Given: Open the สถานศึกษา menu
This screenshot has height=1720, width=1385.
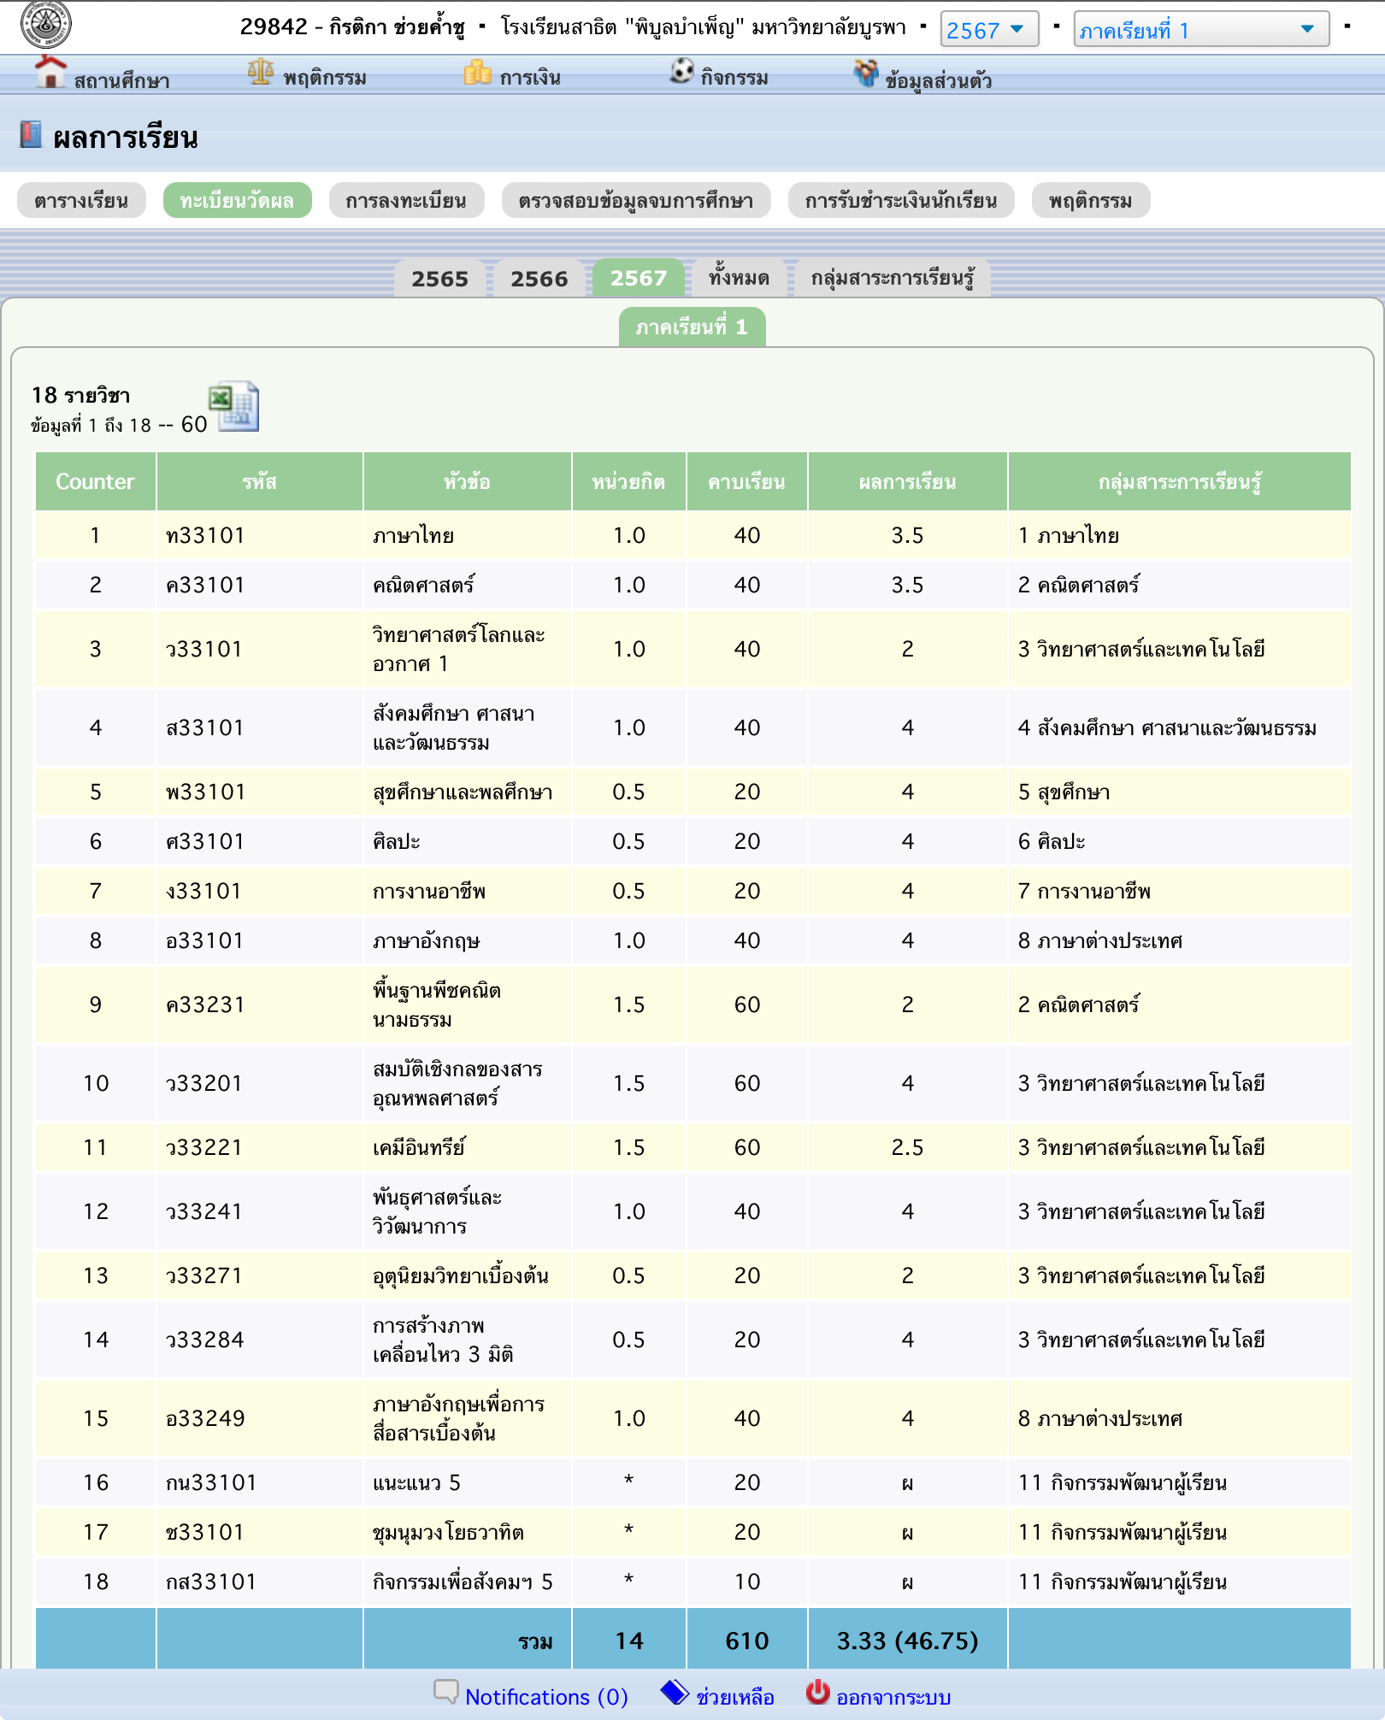Looking at the screenshot, I should coord(121,80).
